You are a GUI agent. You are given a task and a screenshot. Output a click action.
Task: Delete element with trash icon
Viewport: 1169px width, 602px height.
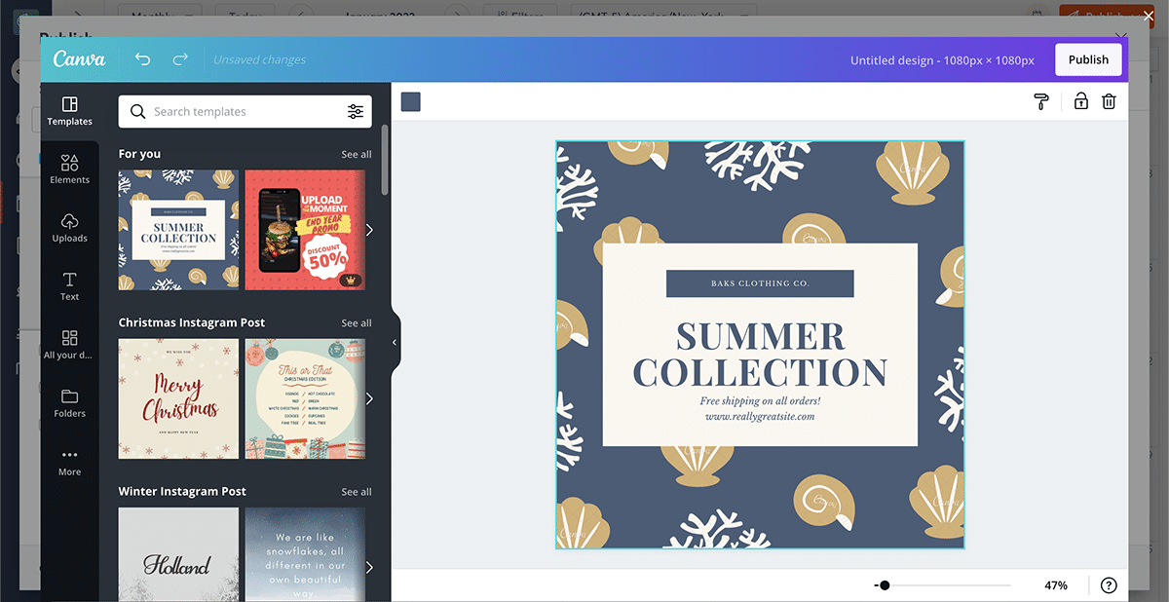coord(1109,101)
